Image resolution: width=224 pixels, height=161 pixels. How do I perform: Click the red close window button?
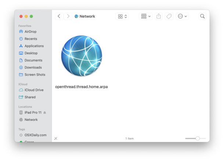pos(21,16)
